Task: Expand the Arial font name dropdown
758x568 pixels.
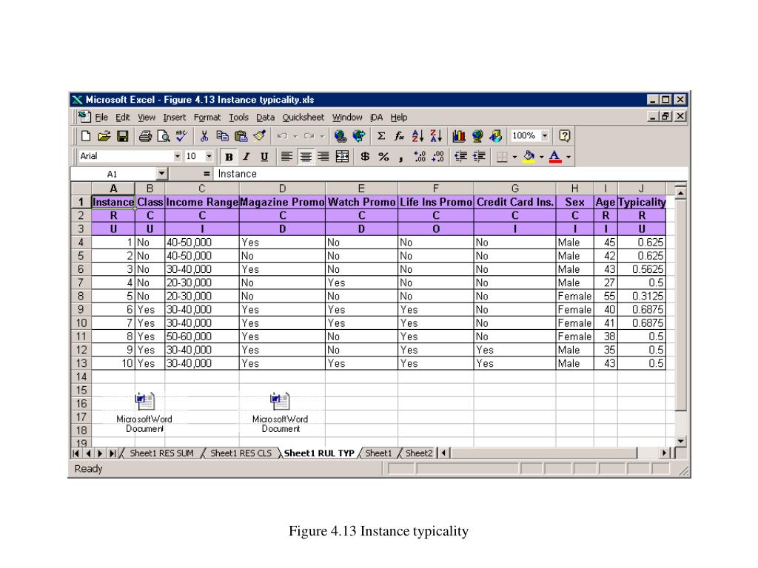Action: (178, 157)
